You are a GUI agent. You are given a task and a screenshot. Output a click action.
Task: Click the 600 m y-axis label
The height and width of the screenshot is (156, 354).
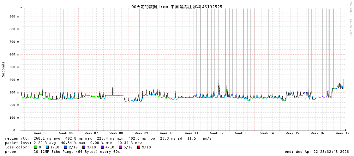point(14,54)
